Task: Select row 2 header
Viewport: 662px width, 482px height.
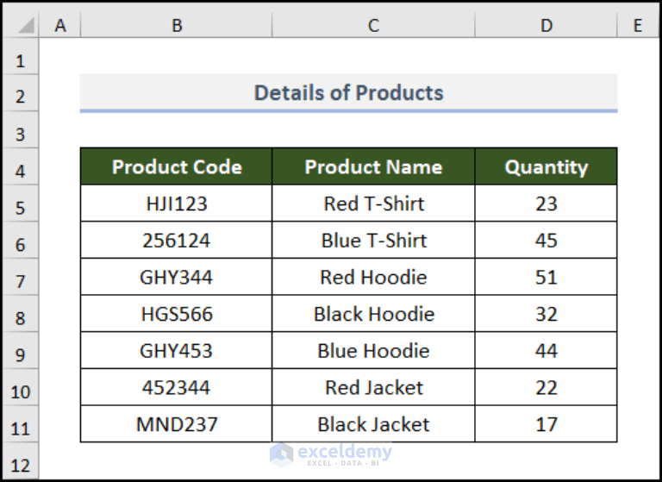Action: coord(21,93)
